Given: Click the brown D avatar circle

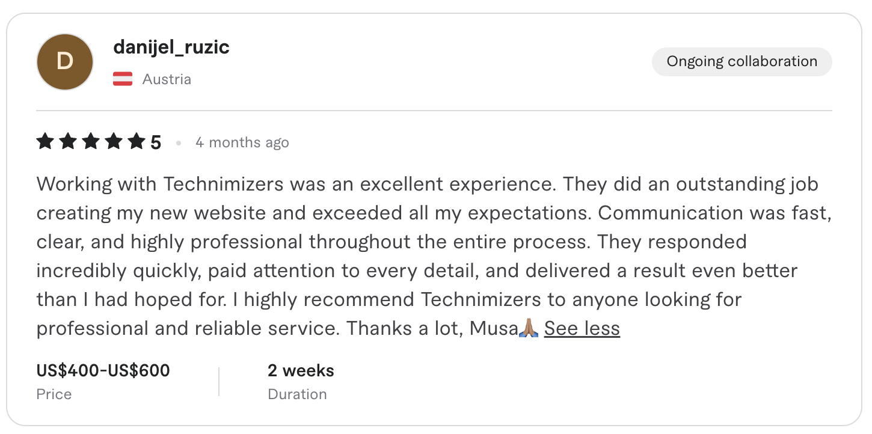Looking at the screenshot, I should click(x=65, y=62).
